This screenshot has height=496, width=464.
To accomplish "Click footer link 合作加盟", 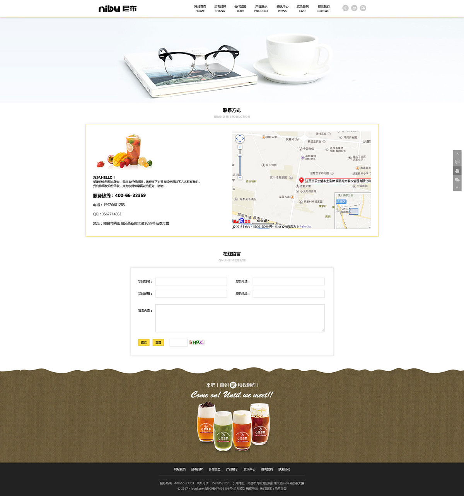I will coord(215,469).
